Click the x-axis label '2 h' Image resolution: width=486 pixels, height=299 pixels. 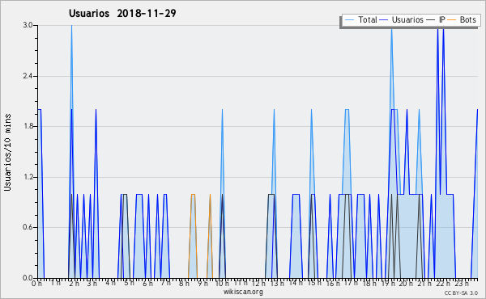point(74,284)
